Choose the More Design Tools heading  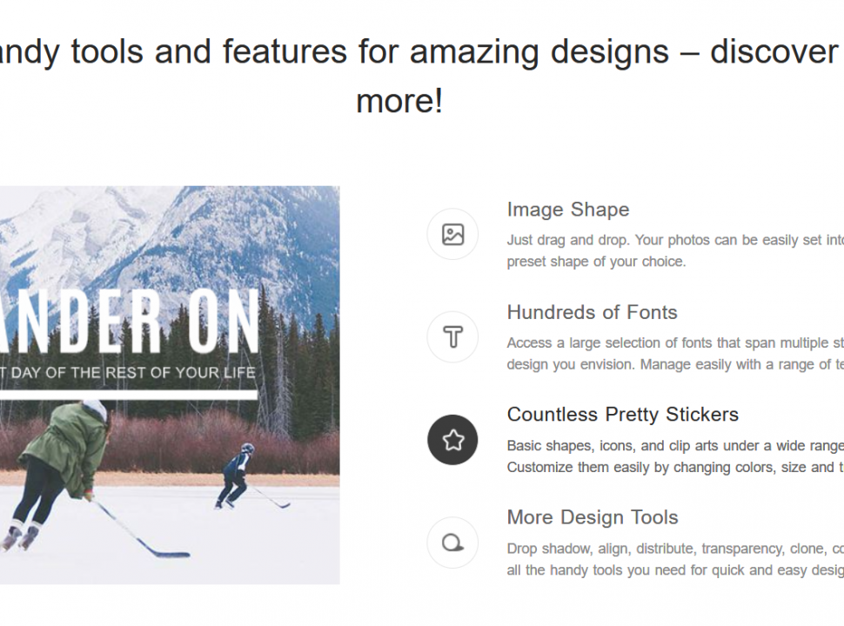[x=592, y=517]
